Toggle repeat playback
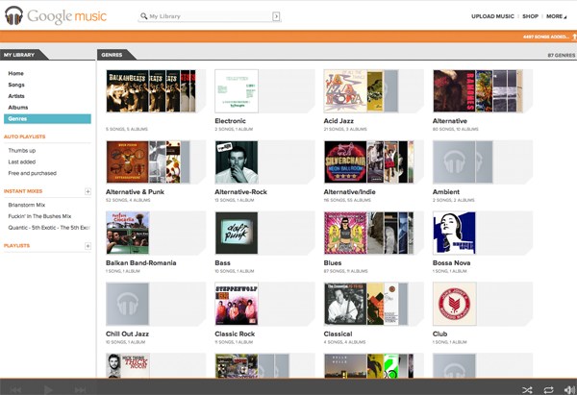Screen dimensions: 577x395 (548, 390)
